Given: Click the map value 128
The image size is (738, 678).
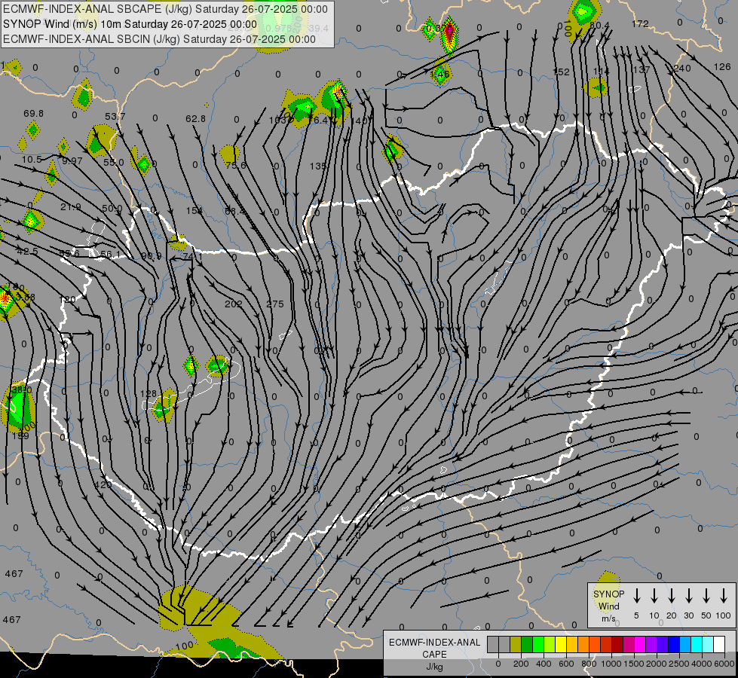Looking at the screenshot, I should click(149, 394).
